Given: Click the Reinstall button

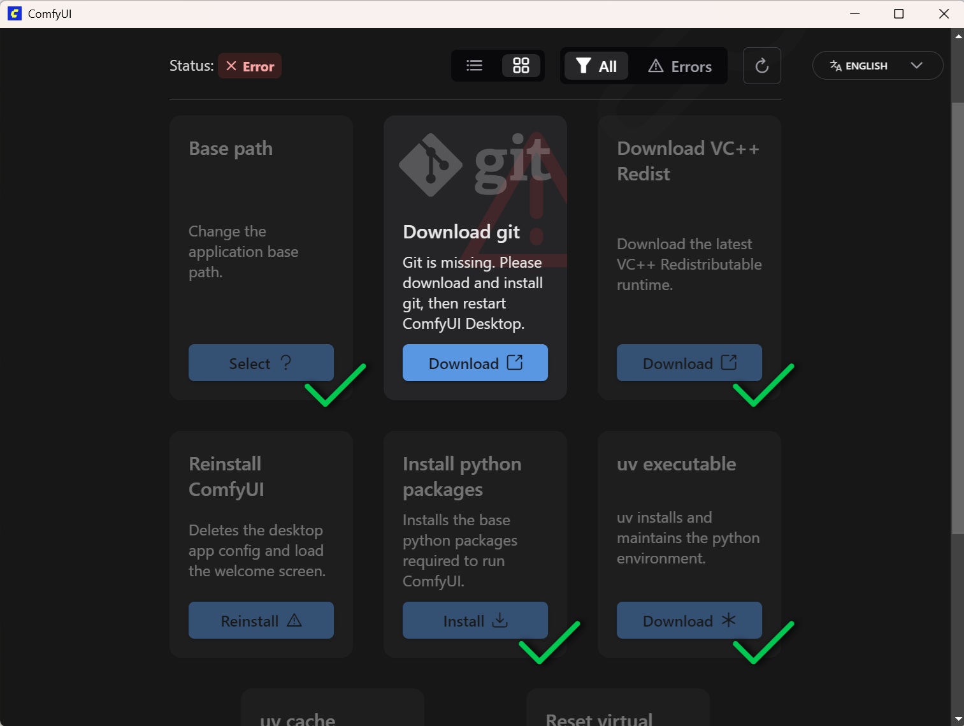Looking at the screenshot, I should (x=261, y=620).
